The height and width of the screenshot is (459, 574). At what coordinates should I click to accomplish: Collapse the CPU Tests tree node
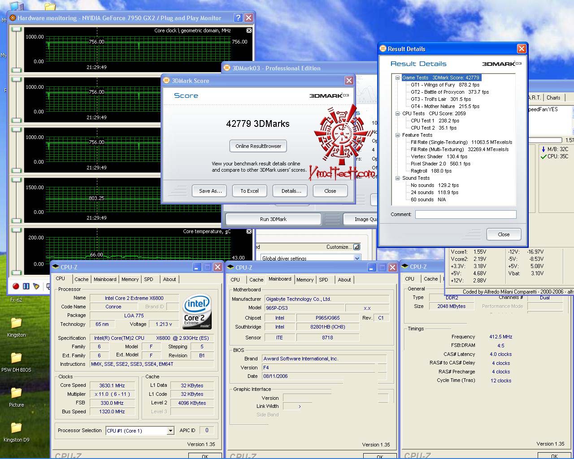pos(397,113)
